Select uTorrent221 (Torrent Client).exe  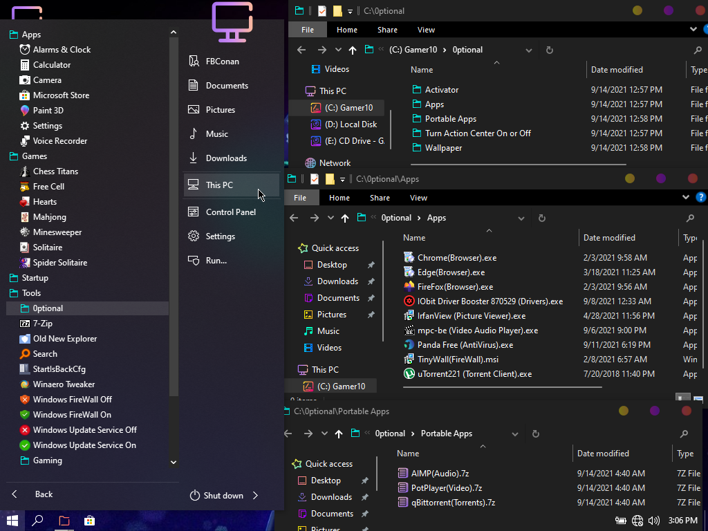coord(474,374)
